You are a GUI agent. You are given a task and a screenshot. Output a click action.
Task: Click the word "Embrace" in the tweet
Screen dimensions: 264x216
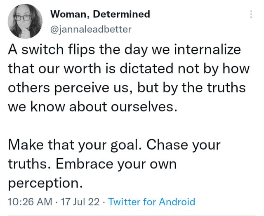click(x=80, y=164)
